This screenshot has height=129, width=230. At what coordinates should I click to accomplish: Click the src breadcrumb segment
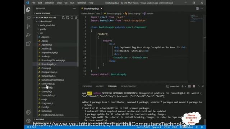click(99, 14)
